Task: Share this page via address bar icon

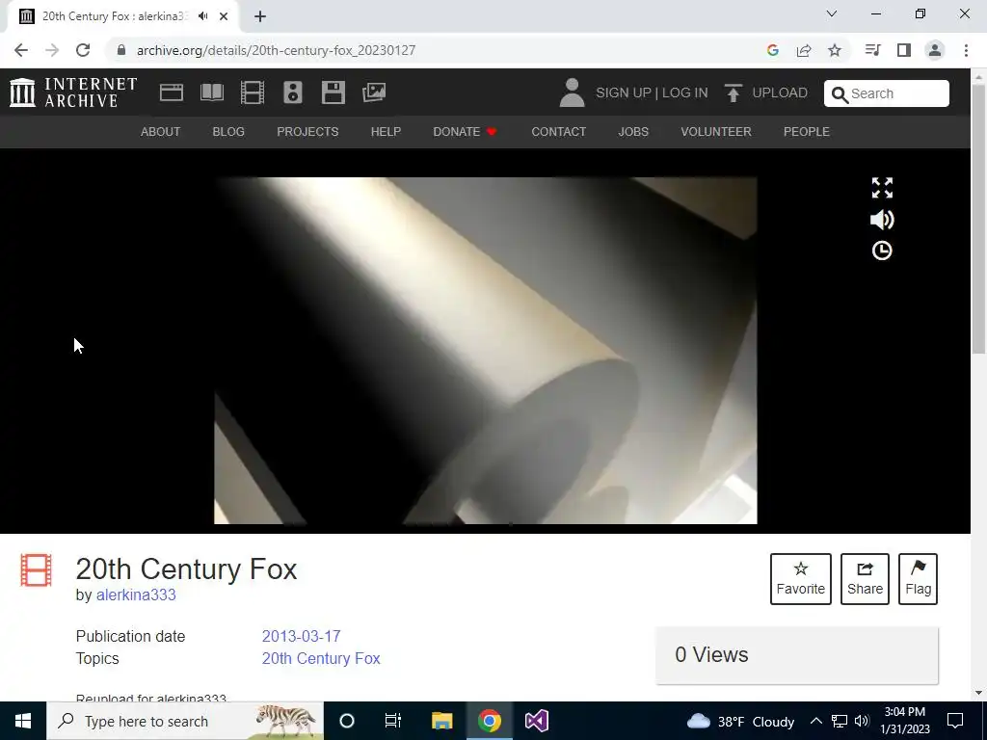Action: (x=804, y=50)
